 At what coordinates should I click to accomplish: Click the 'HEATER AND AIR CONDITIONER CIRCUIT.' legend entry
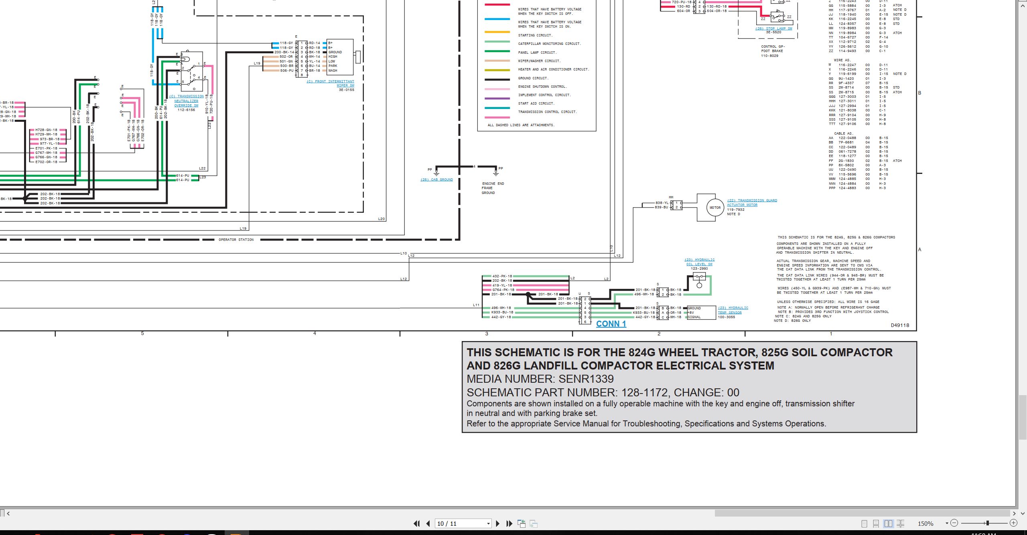pyautogui.click(x=554, y=69)
